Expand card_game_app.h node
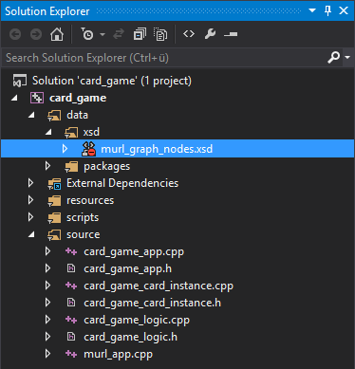 click(x=47, y=268)
